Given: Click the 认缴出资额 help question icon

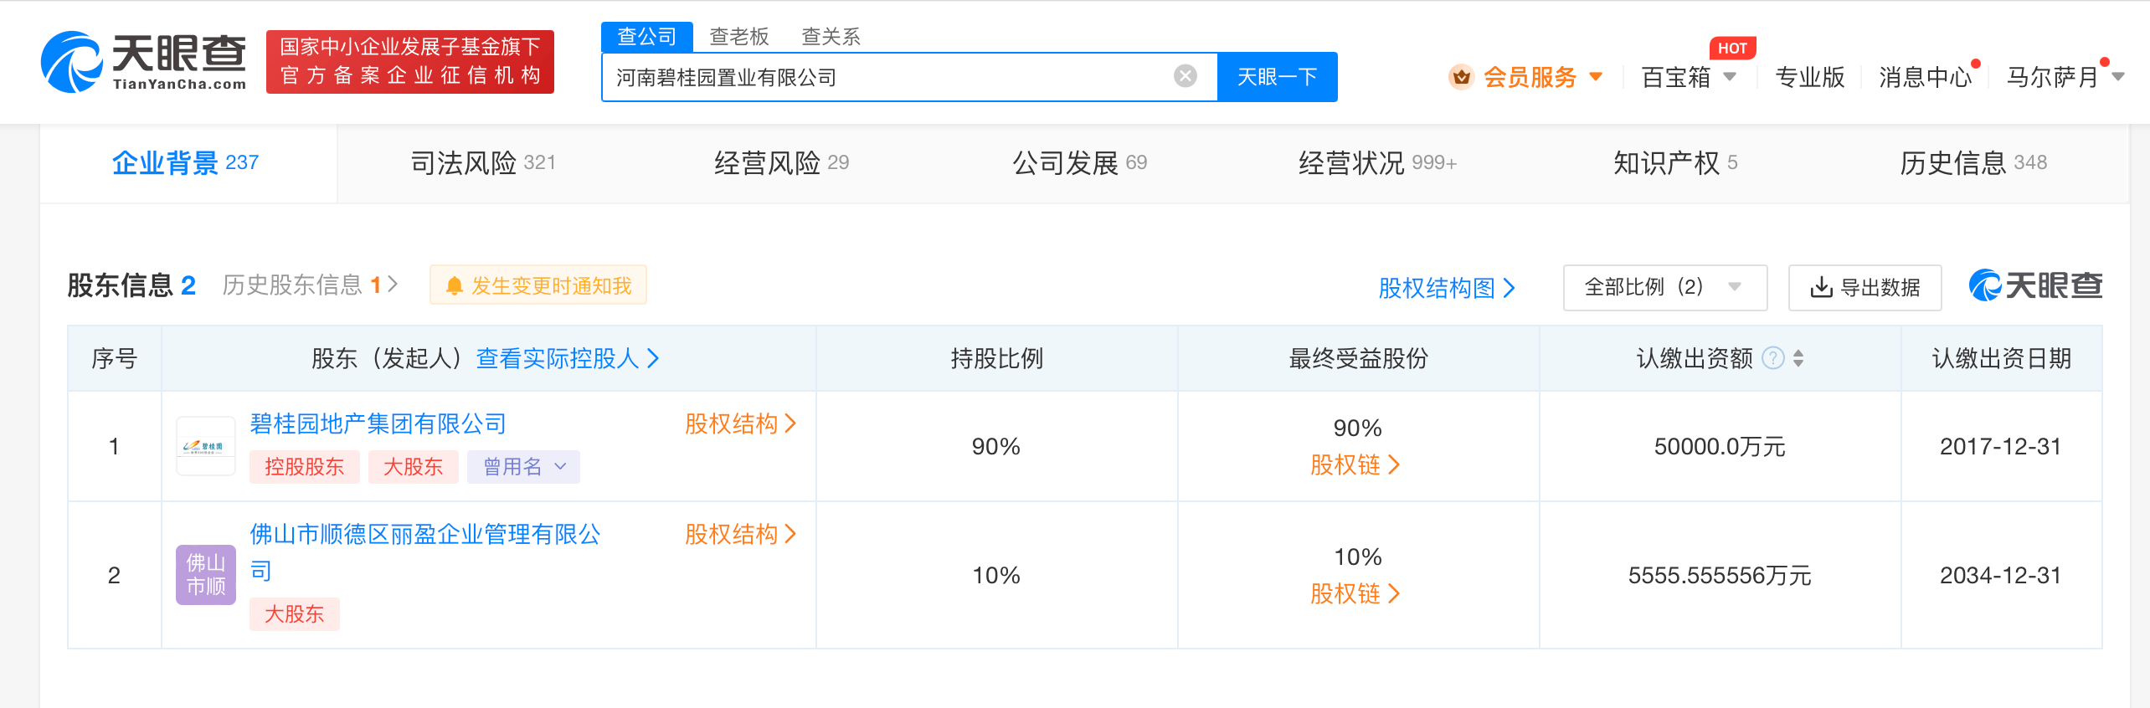Looking at the screenshot, I should tap(1772, 358).
